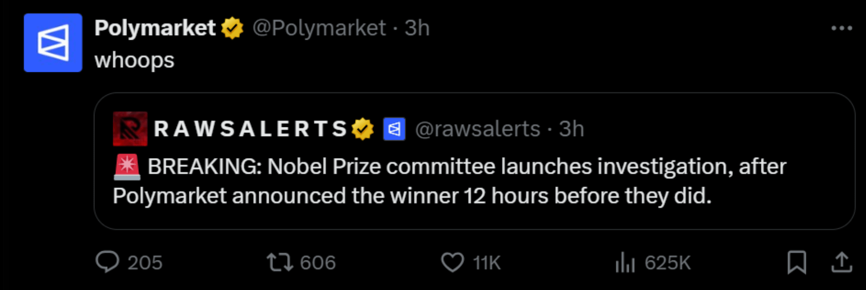This screenshot has height=290, width=866.
Task: Bookmark this post
Action: click(797, 262)
